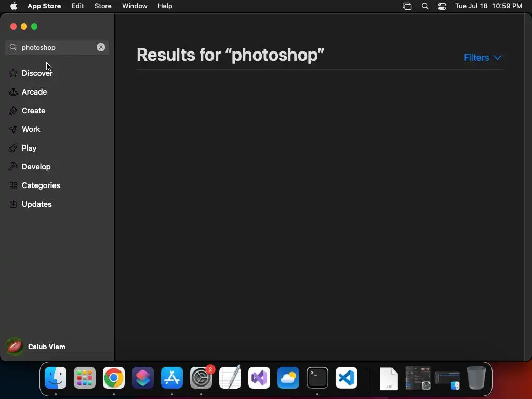The width and height of the screenshot is (532, 399).
Task: Close the App Store window
Action: point(14,26)
